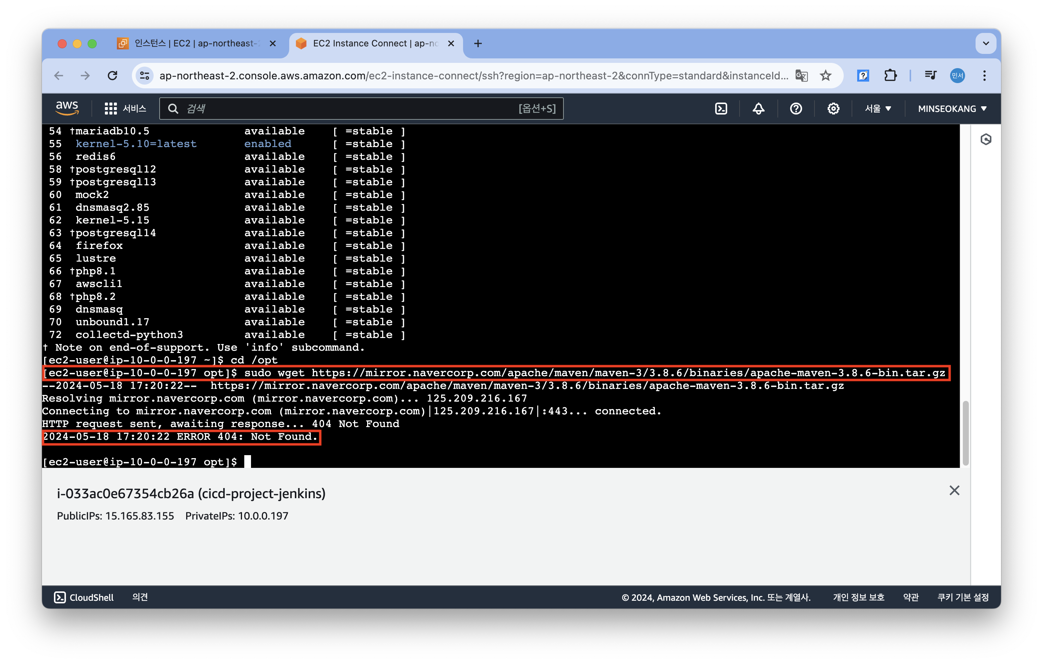Click the AWS logo home icon
1043x664 pixels.
(x=67, y=108)
